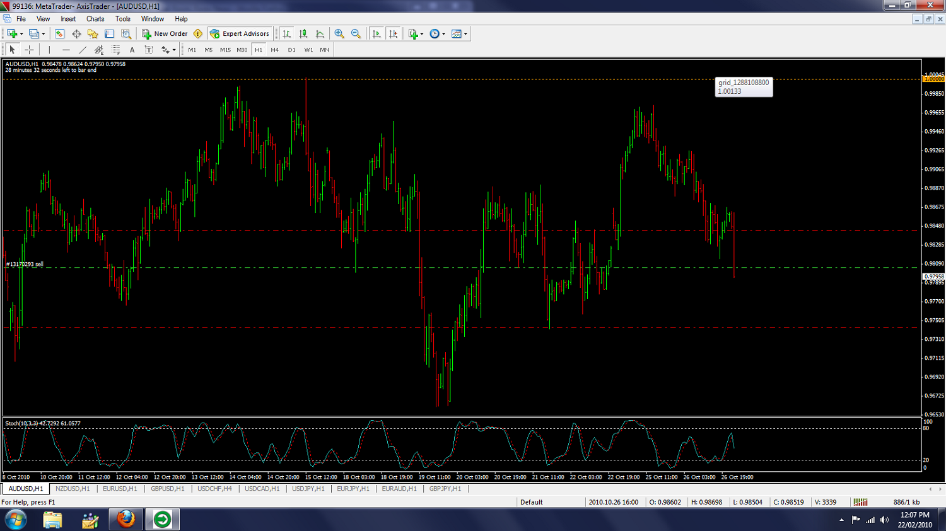Switch to the EURUSD,H1 chart tab
The height and width of the screenshot is (531, 946).
click(x=120, y=489)
